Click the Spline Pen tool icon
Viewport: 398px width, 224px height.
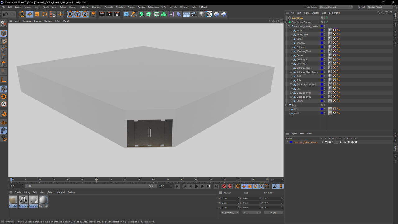pyautogui.click(x=134, y=14)
